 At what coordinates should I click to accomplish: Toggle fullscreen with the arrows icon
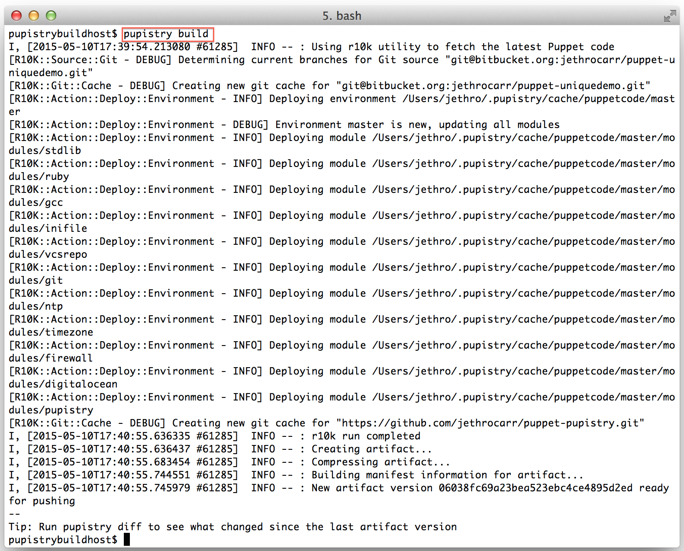(670, 16)
